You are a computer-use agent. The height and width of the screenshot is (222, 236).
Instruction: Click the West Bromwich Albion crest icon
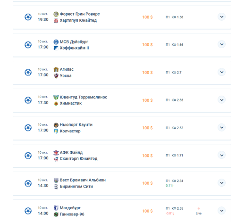pos(56,180)
